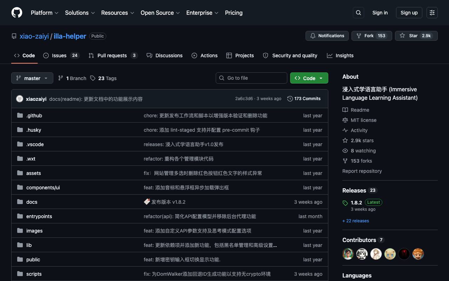Fork the repository with the Fork button
This screenshot has height=281, width=449.
[371, 36]
